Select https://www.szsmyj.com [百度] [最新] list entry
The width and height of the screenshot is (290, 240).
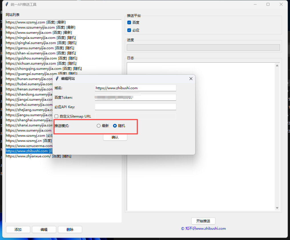(36, 22)
